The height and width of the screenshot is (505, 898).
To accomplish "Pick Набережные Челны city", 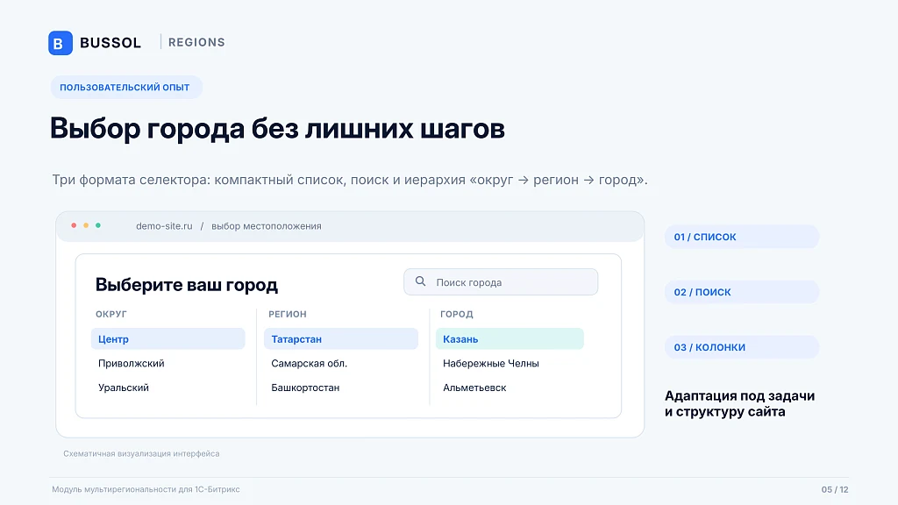I will click(491, 363).
